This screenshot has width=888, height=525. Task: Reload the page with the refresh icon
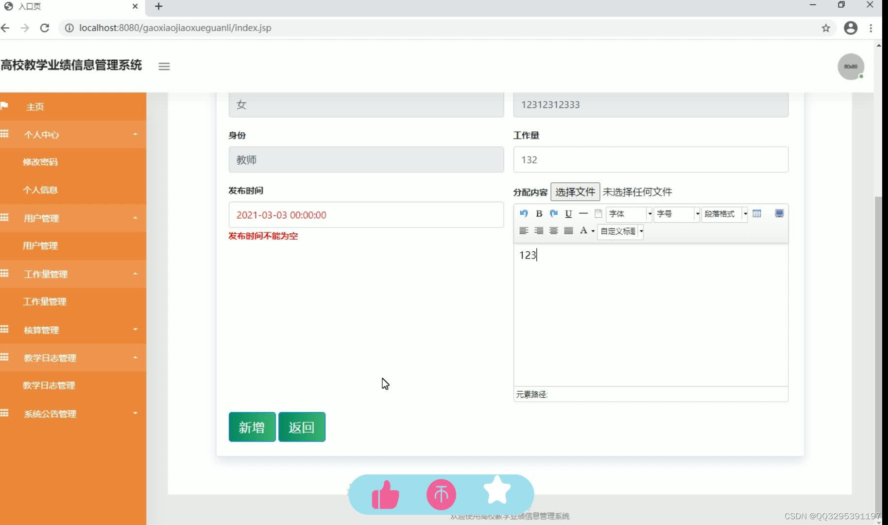[45, 28]
